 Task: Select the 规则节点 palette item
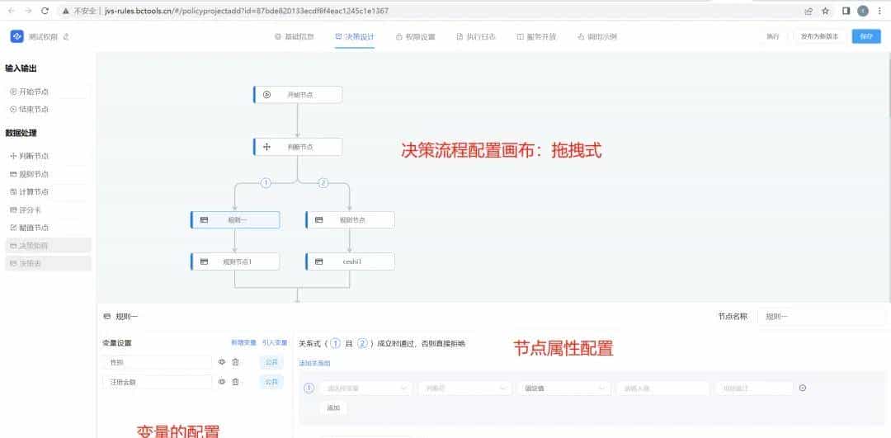49,174
